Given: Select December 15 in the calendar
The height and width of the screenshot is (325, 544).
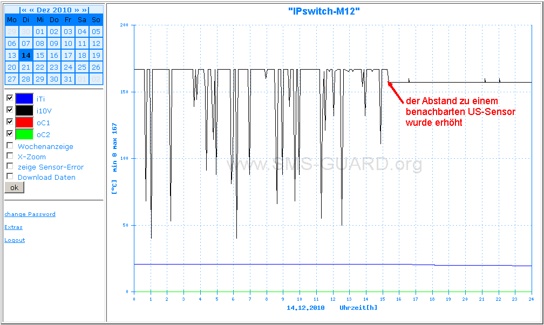Looking at the screenshot, I should click(x=40, y=55).
